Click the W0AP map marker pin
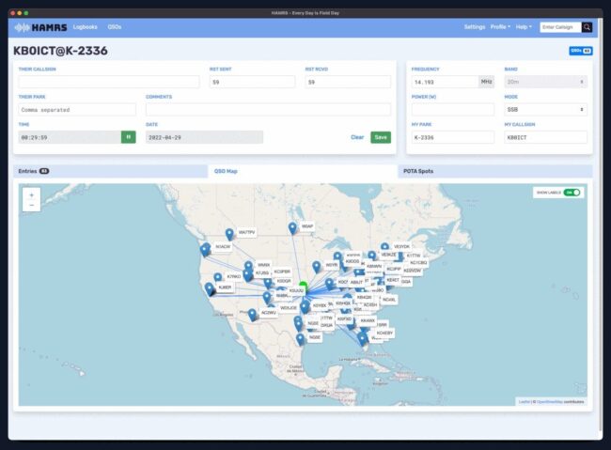This screenshot has height=450, width=611. (x=292, y=228)
